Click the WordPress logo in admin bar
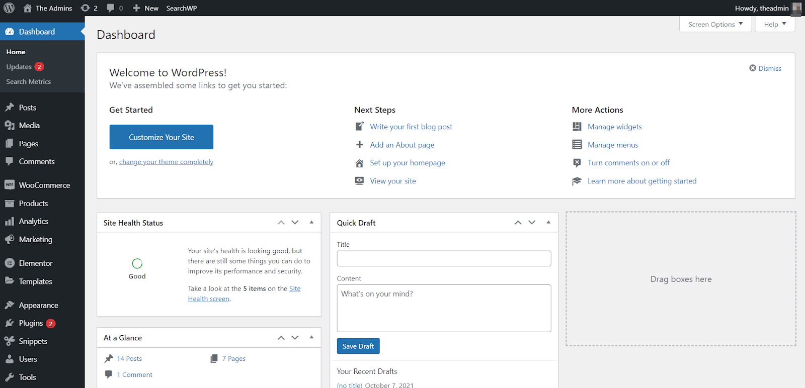805x388 pixels. pyautogui.click(x=9, y=8)
